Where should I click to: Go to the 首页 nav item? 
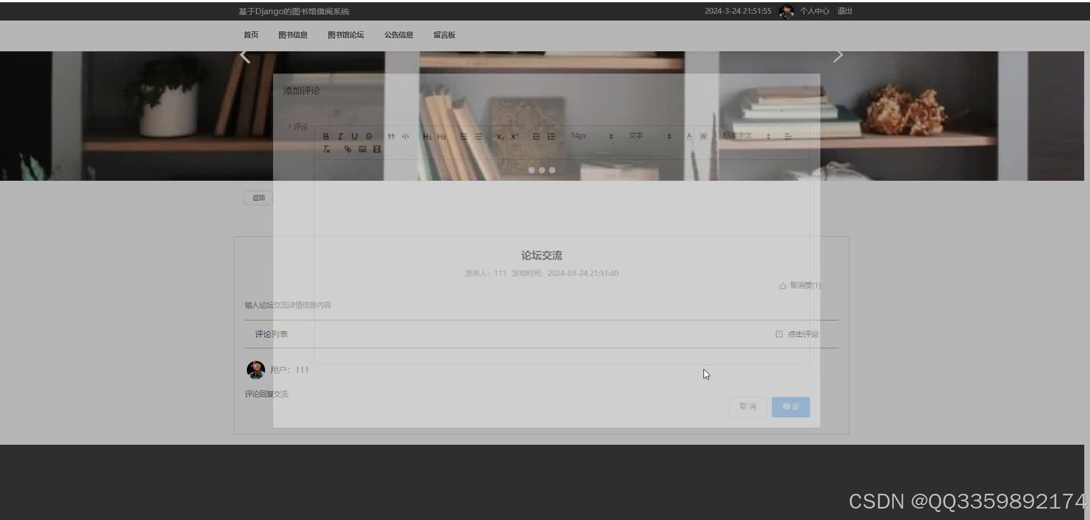pos(251,35)
